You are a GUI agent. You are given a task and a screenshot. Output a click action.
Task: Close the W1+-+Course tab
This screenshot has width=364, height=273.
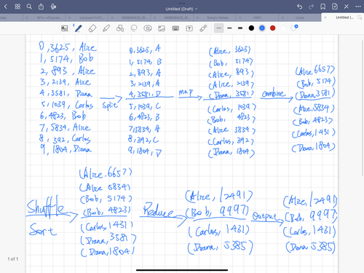click(x=27, y=17)
